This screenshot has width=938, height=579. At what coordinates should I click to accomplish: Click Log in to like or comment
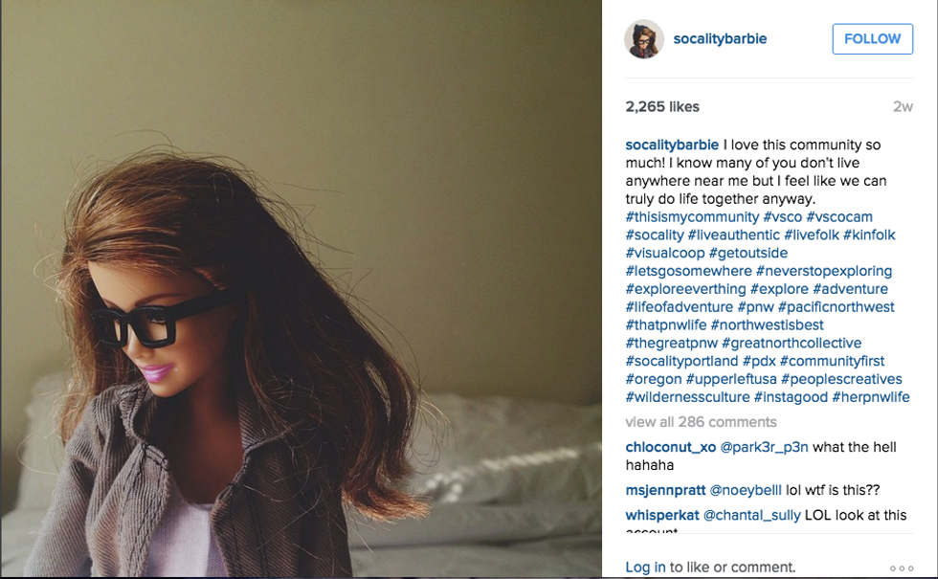pos(645,567)
